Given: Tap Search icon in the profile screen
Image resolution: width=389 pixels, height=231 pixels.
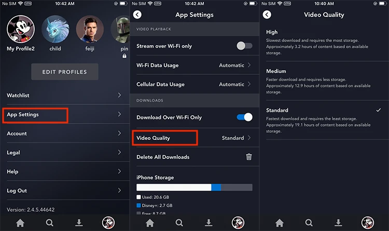Looking at the screenshot, I should [x=50, y=223].
